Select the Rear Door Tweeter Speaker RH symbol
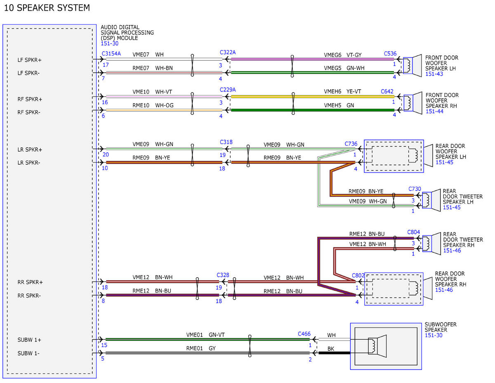Viewport: 495px width, 383px height. pyautogui.click(x=431, y=244)
